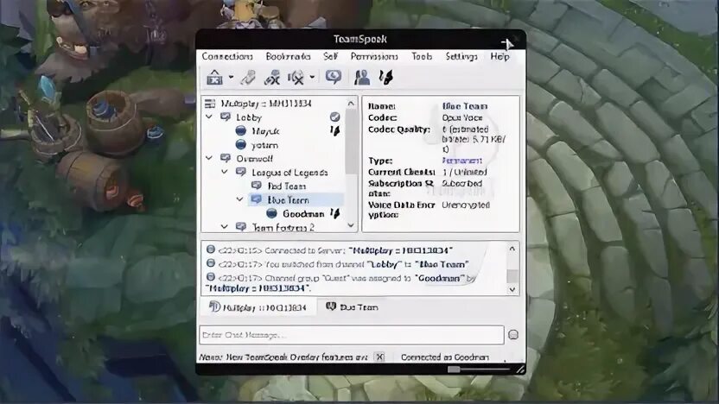
Task: Click the Connected to Server log line
Action: coord(334,250)
